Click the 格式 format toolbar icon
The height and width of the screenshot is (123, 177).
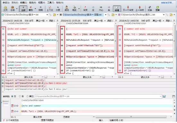tap(74, 9)
